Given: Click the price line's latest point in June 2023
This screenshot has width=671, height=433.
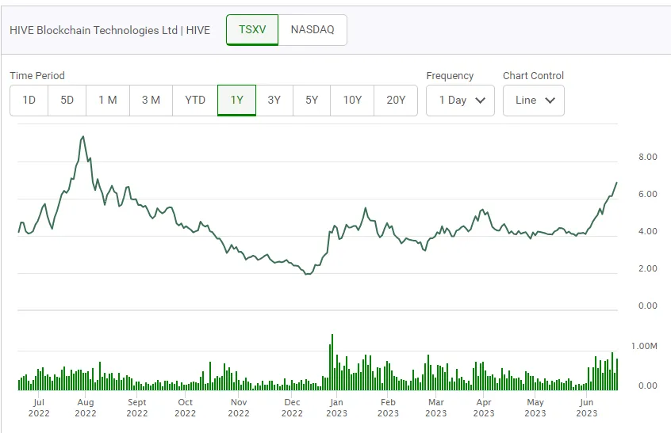Looking at the screenshot, I should coord(616,183).
